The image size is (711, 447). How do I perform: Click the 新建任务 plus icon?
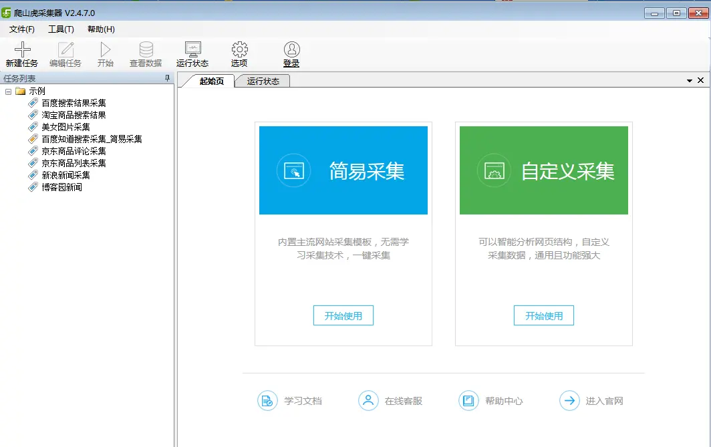pyautogui.click(x=22, y=49)
